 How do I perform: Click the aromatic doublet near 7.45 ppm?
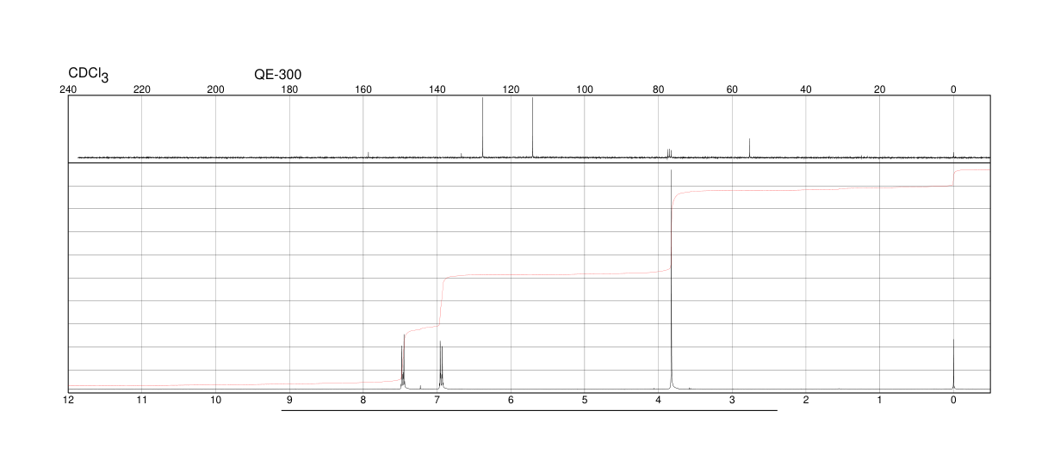pos(403,362)
